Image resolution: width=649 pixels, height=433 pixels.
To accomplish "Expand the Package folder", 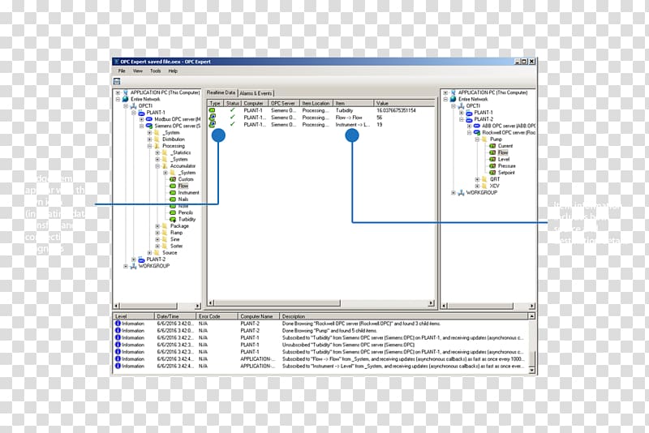I will (x=157, y=226).
